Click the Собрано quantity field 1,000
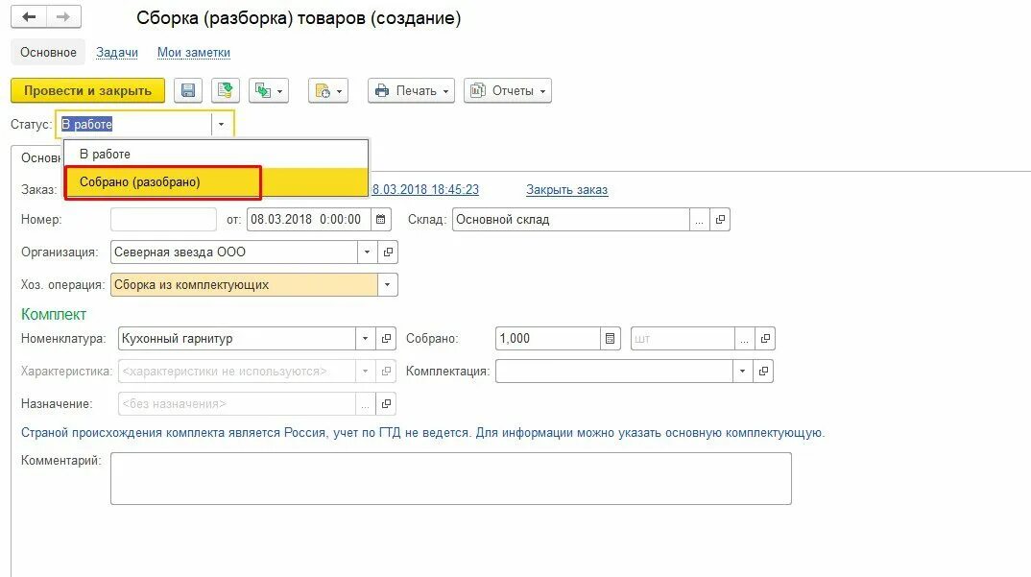 548,339
